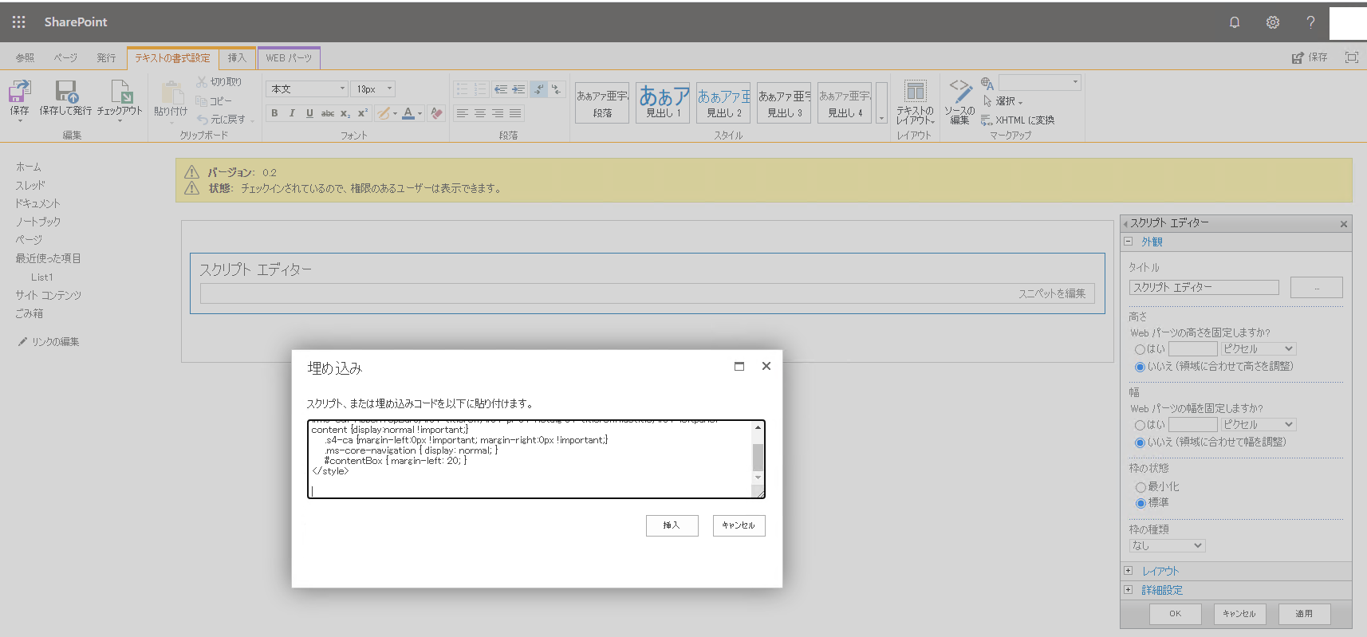Click XHTML に変換
This screenshot has width=1367, height=637.
[x=1018, y=120]
